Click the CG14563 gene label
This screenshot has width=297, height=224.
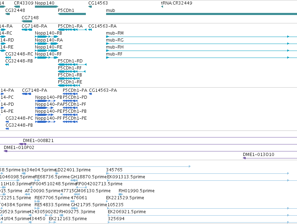point(98,3)
